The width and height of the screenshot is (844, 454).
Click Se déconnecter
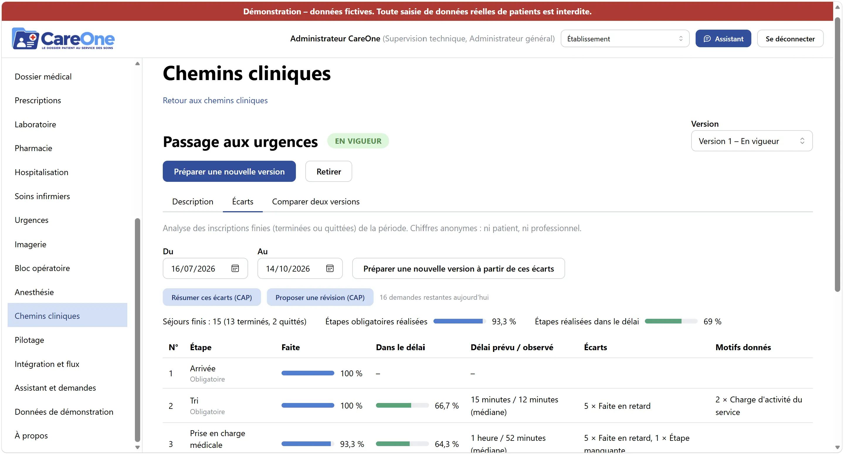click(790, 39)
